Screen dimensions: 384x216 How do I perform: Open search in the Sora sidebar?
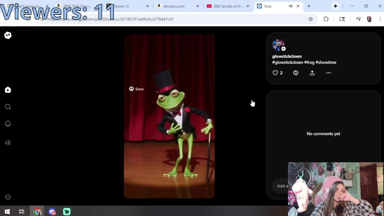pos(8,107)
